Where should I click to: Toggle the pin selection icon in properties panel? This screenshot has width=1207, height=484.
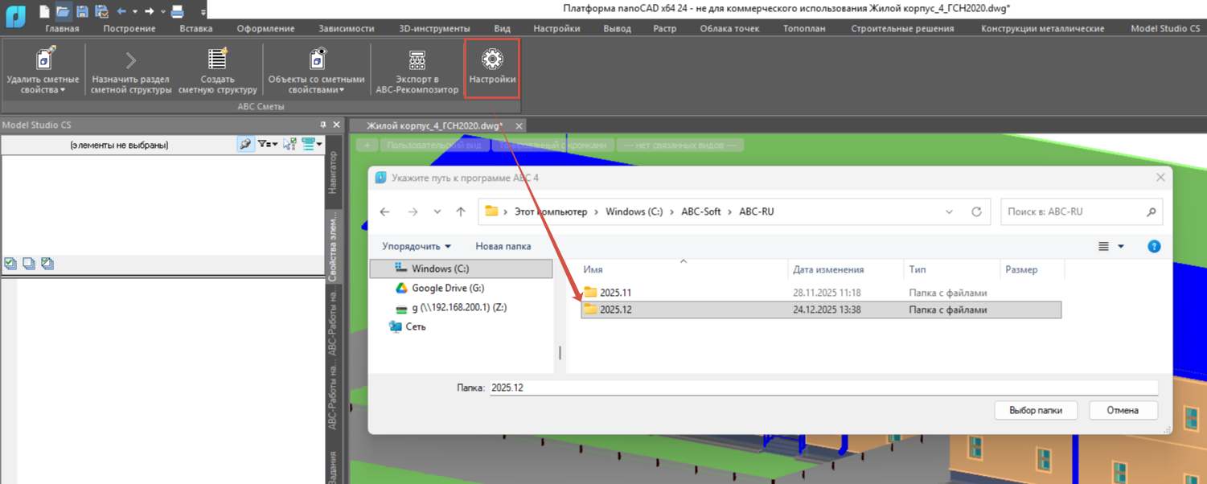pos(245,144)
